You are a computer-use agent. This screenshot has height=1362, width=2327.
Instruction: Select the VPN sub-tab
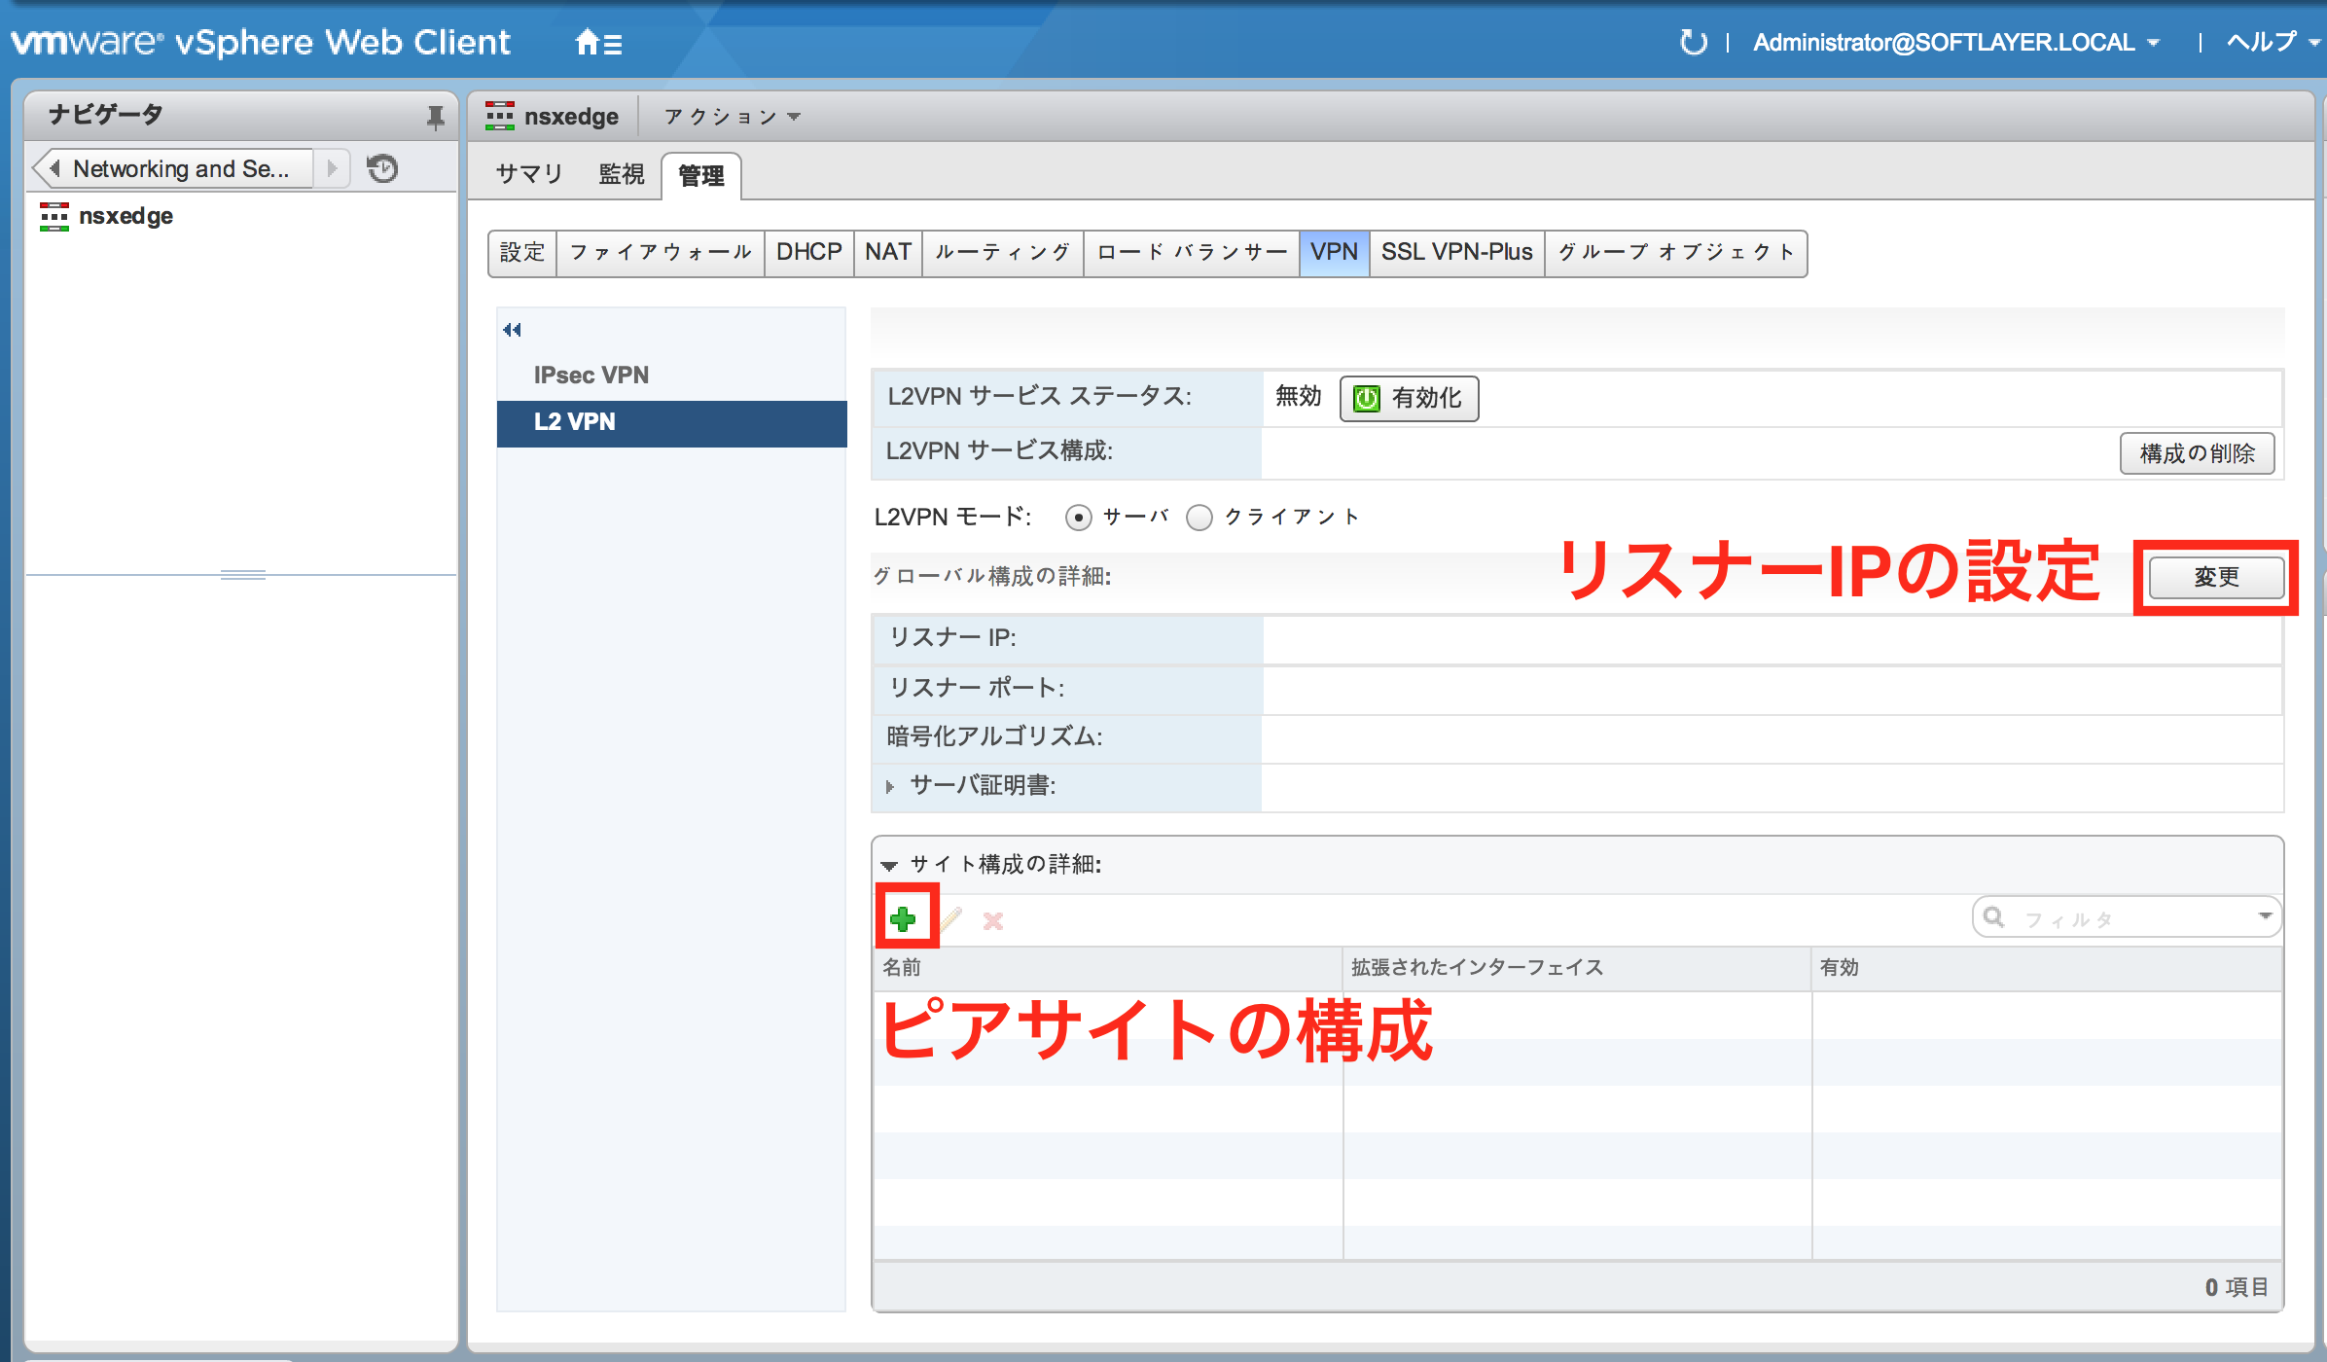point(1334,253)
